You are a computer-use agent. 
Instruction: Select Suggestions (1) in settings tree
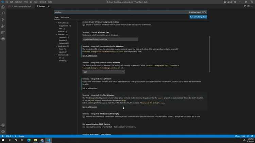tap(65, 26)
